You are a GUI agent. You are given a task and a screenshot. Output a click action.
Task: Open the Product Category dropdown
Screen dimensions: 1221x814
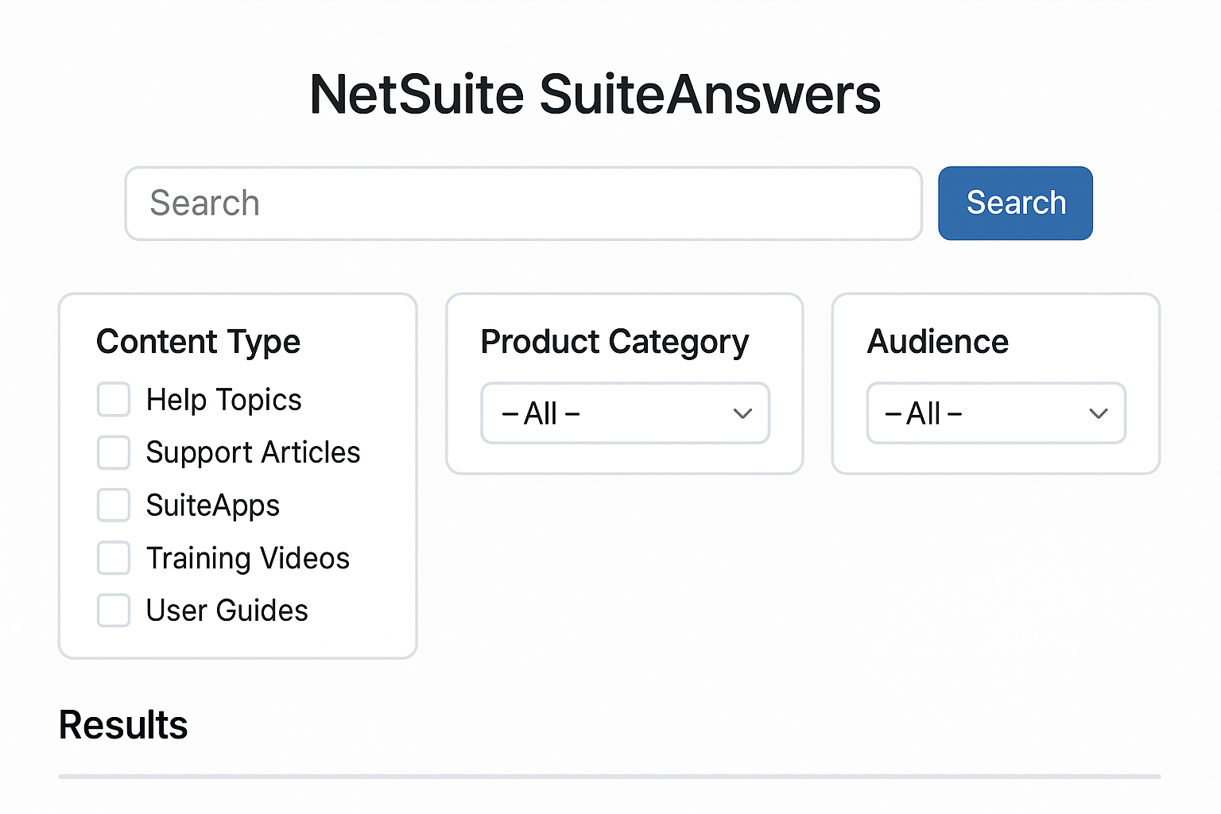[626, 413]
